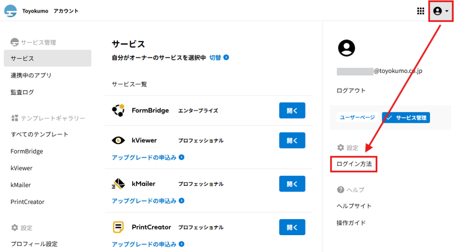Click the large profile avatar icon

[x=347, y=48]
